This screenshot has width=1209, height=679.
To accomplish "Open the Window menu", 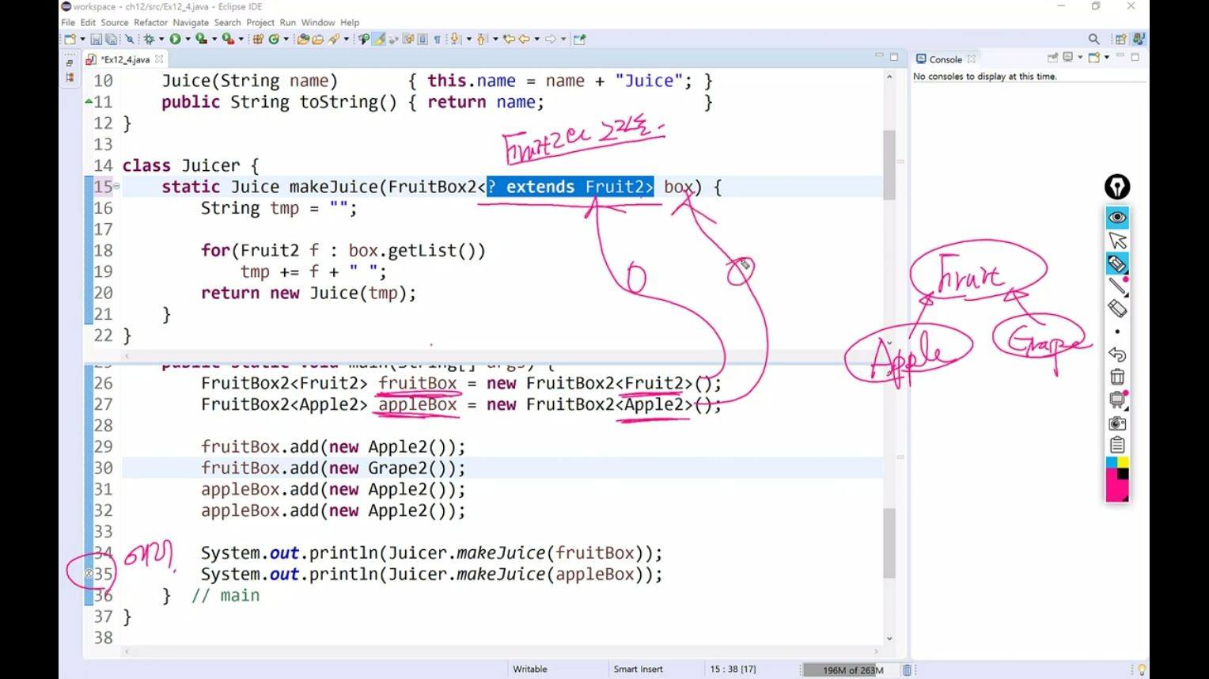I will point(318,22).
